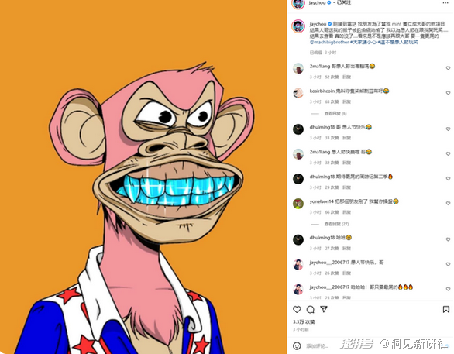
Task: Like the post with the heart icon
Action: pyautogui.click(x=297, y=309)
